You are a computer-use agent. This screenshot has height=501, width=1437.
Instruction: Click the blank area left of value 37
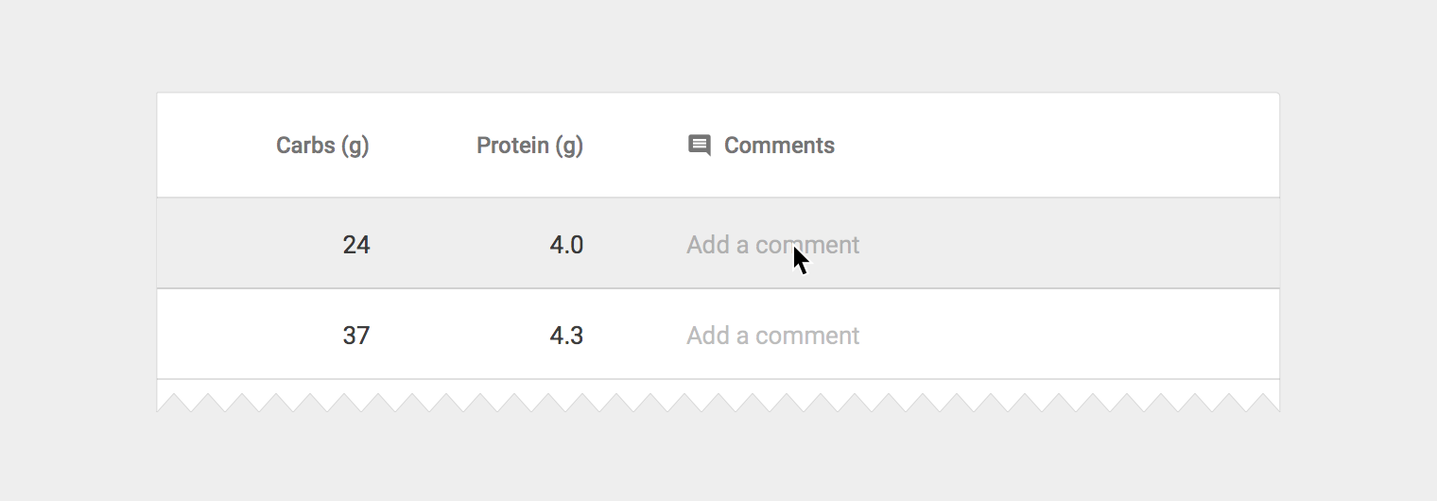(246, 336)
